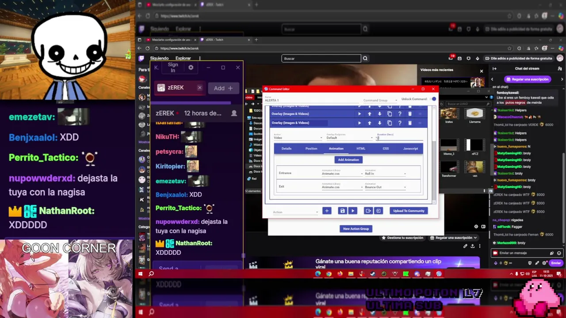Play the second Overlay (Images & Videos) action
This screenshot has height=318, width=566.
pyautogui.click(x=359, y=114)
